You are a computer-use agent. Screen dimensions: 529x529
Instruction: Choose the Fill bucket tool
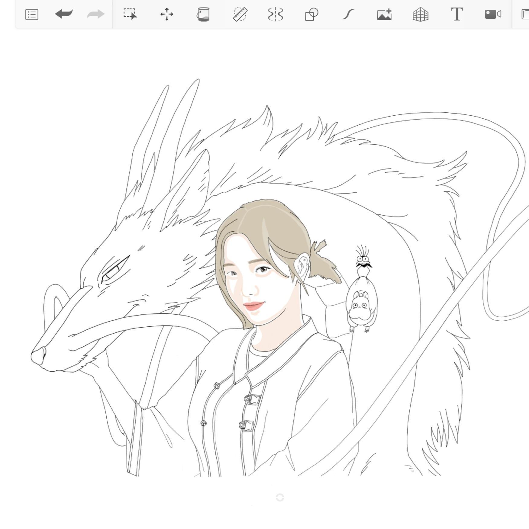(203, 14)
